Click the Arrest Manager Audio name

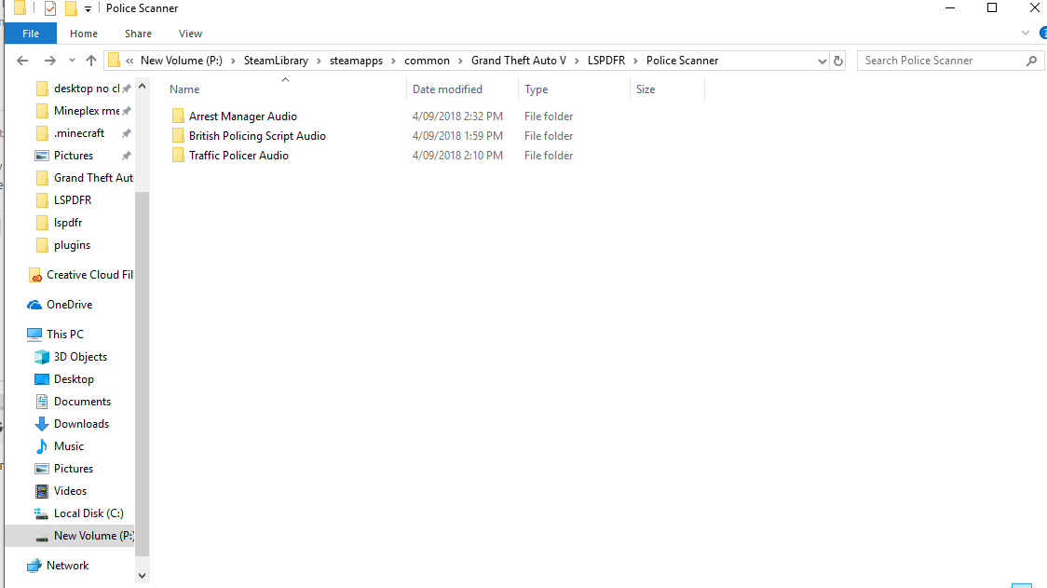coord(243,116)
